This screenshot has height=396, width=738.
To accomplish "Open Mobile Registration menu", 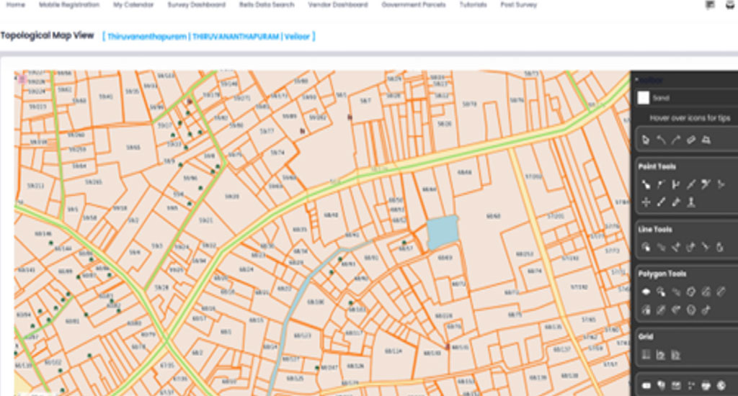I will pos(68,5).
